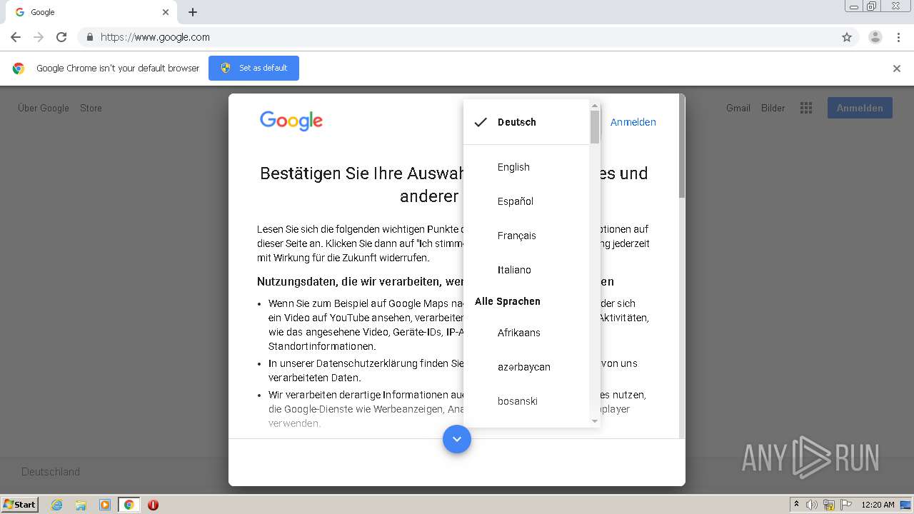This screenshot has height=514, width=914.
Task: Click the Alle Sprachen heading
Action: pyautogui.click(x=508, y=301)
